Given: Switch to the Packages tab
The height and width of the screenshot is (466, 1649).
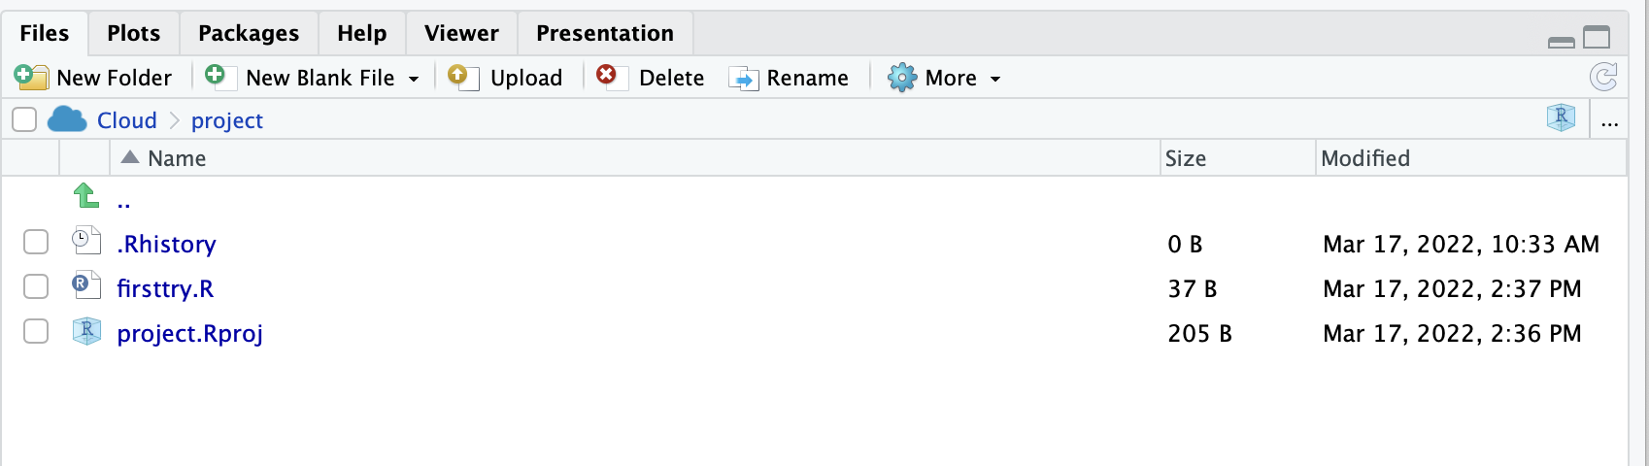Looking at the screenshot, I should click(249, 33).
